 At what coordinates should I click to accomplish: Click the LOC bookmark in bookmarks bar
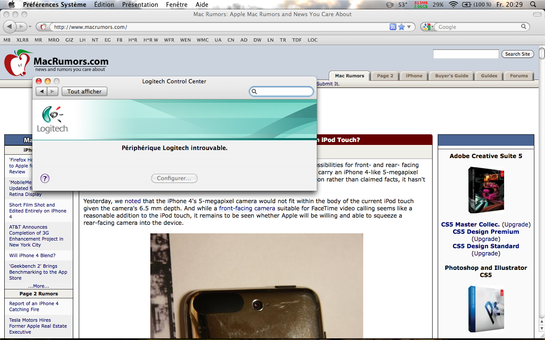pyautogui.click(x=313, y=40)
